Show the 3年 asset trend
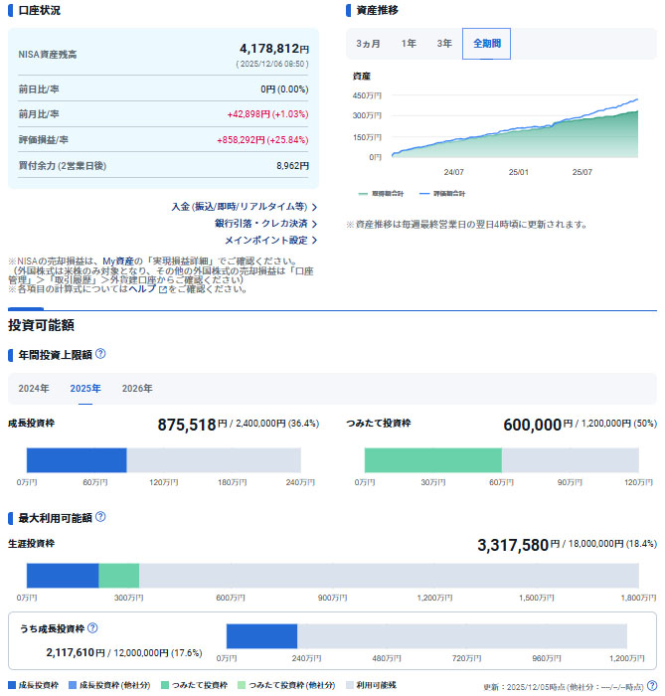Viewport: 665px width, 696px height. coord(443,44)
